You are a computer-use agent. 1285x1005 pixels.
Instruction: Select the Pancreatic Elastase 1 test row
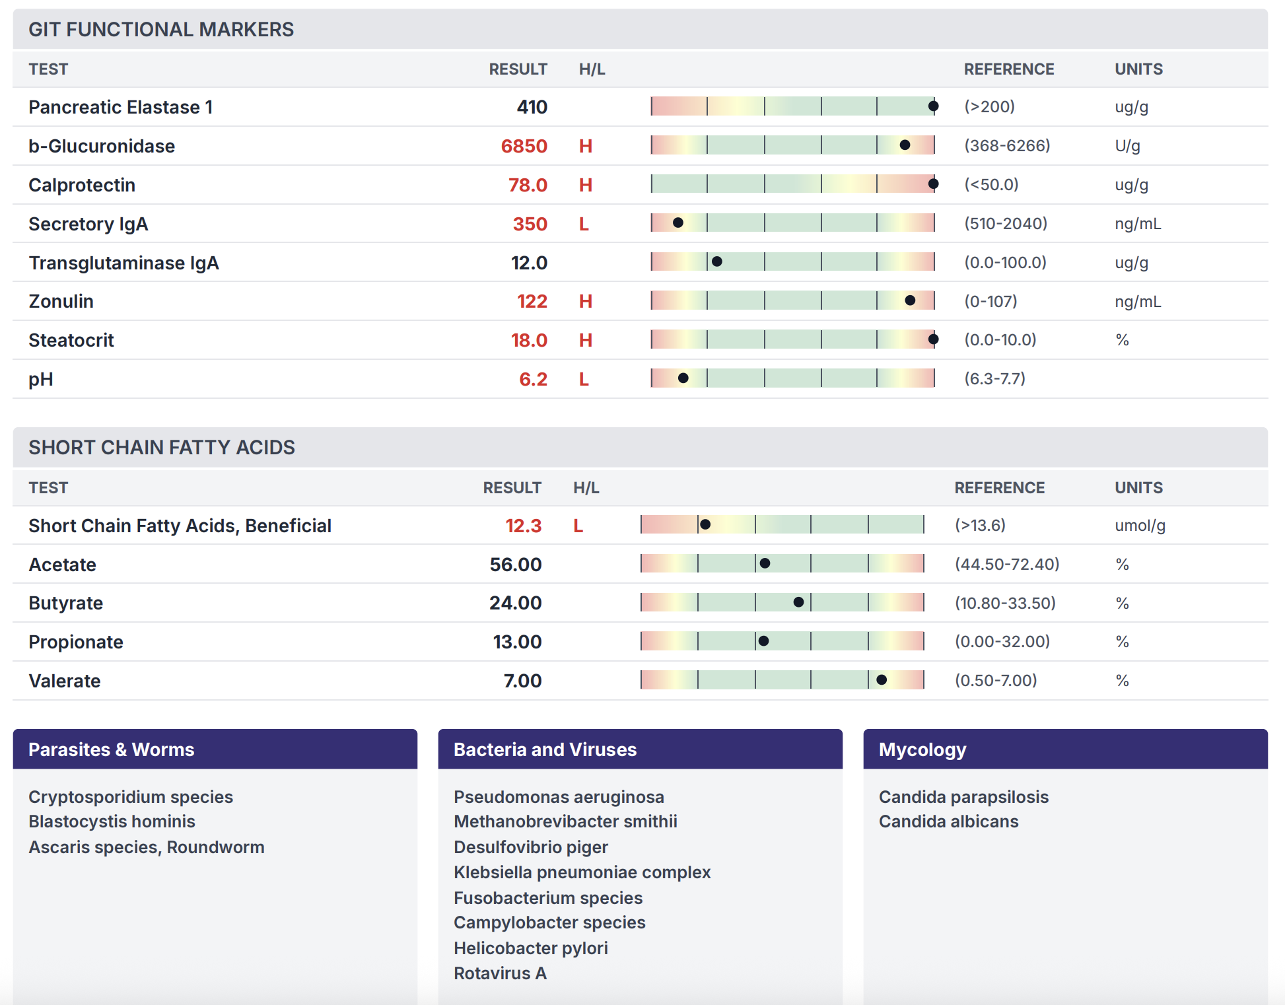pyautogui.click(x=121, y=107)
